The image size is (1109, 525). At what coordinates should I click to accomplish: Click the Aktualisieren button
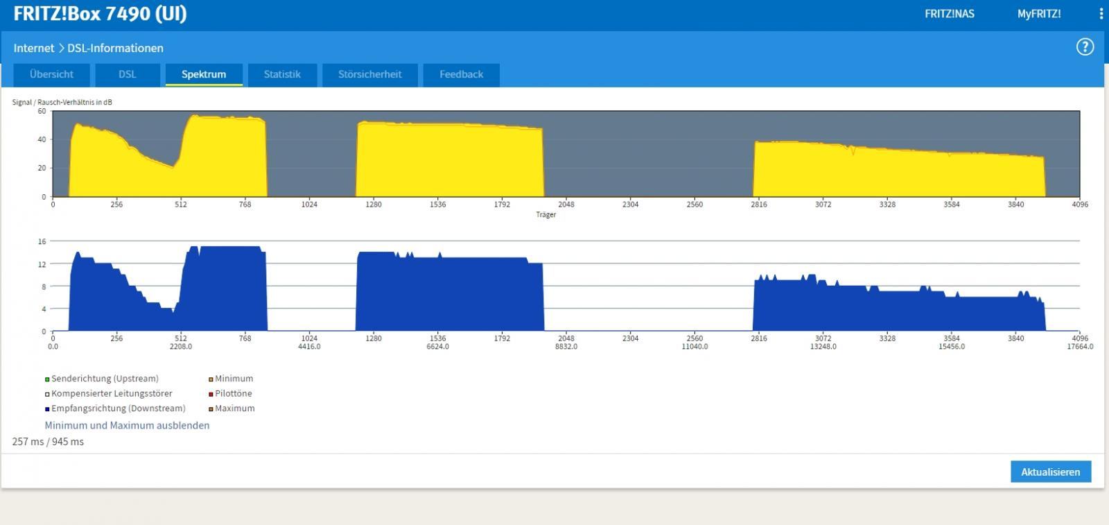[x=1050, y=472]
